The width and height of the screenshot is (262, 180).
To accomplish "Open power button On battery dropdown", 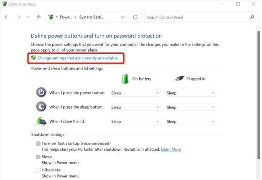I will (136, 93).
